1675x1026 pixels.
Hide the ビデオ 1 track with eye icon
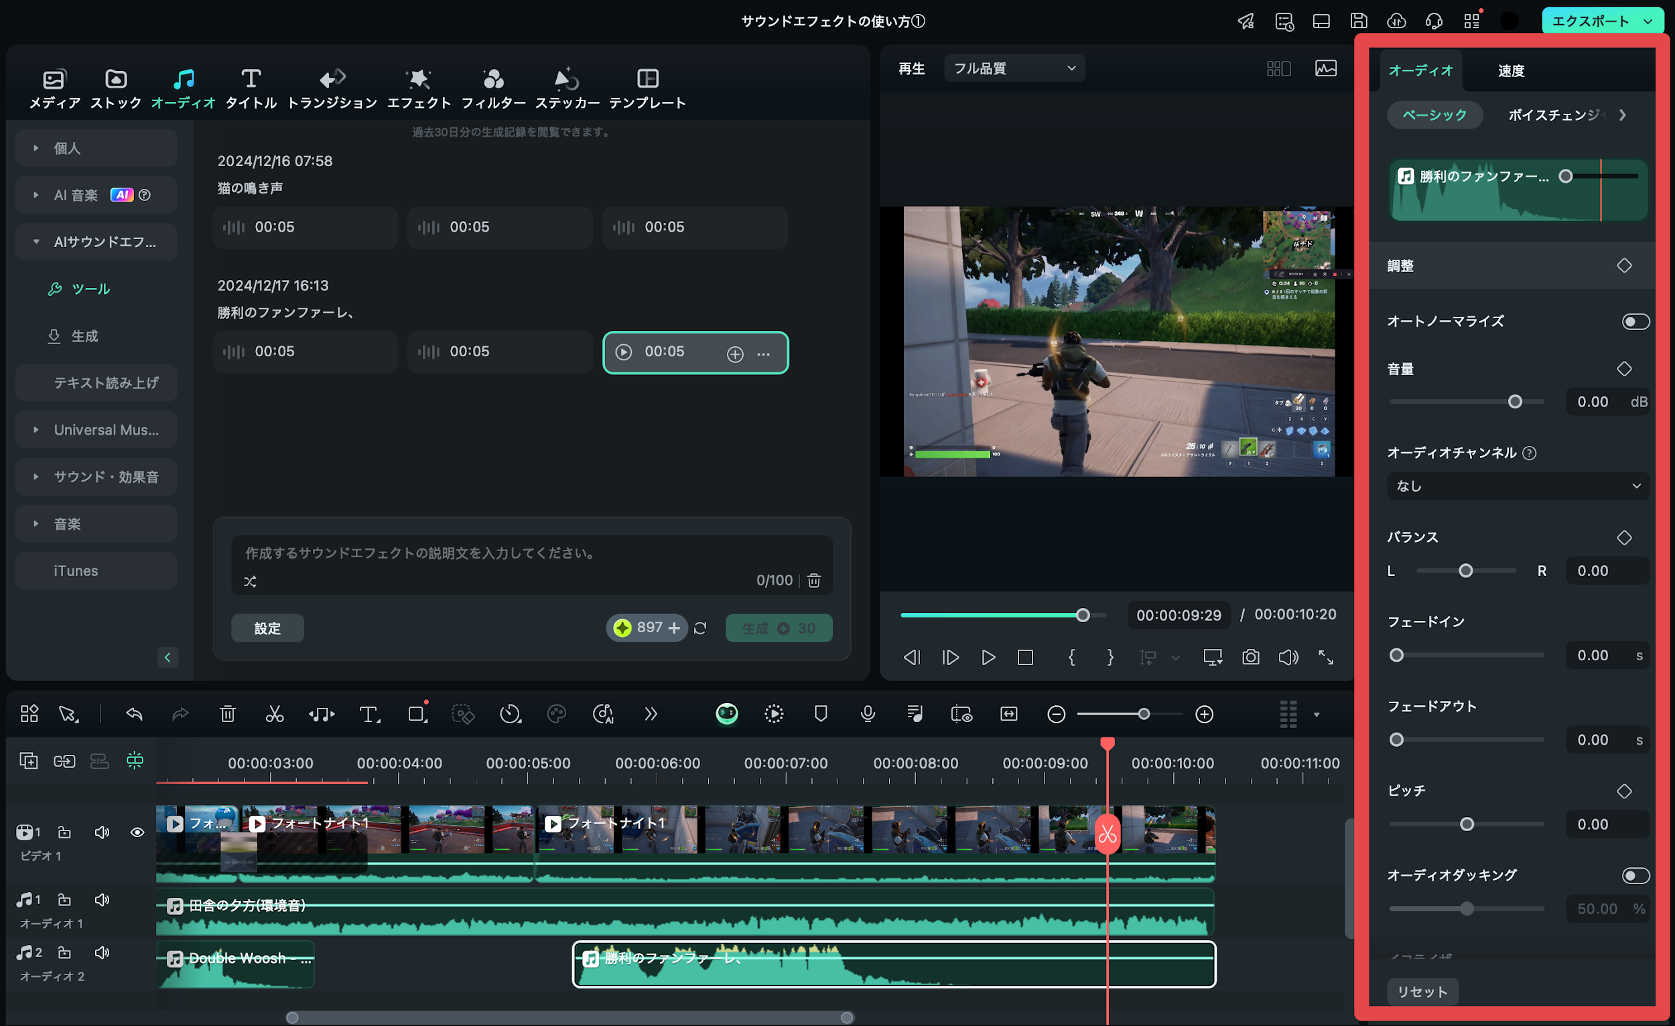pos(137,832)
